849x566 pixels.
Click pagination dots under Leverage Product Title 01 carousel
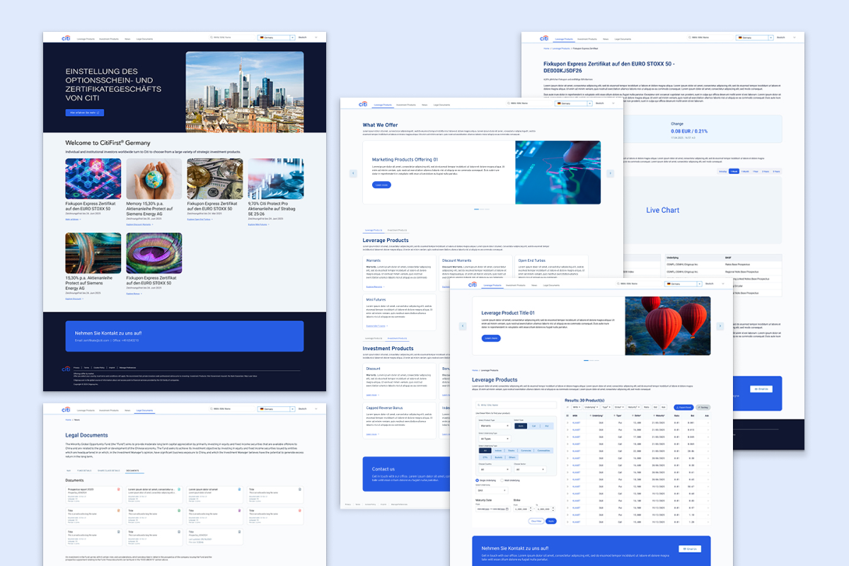(591, 360)
